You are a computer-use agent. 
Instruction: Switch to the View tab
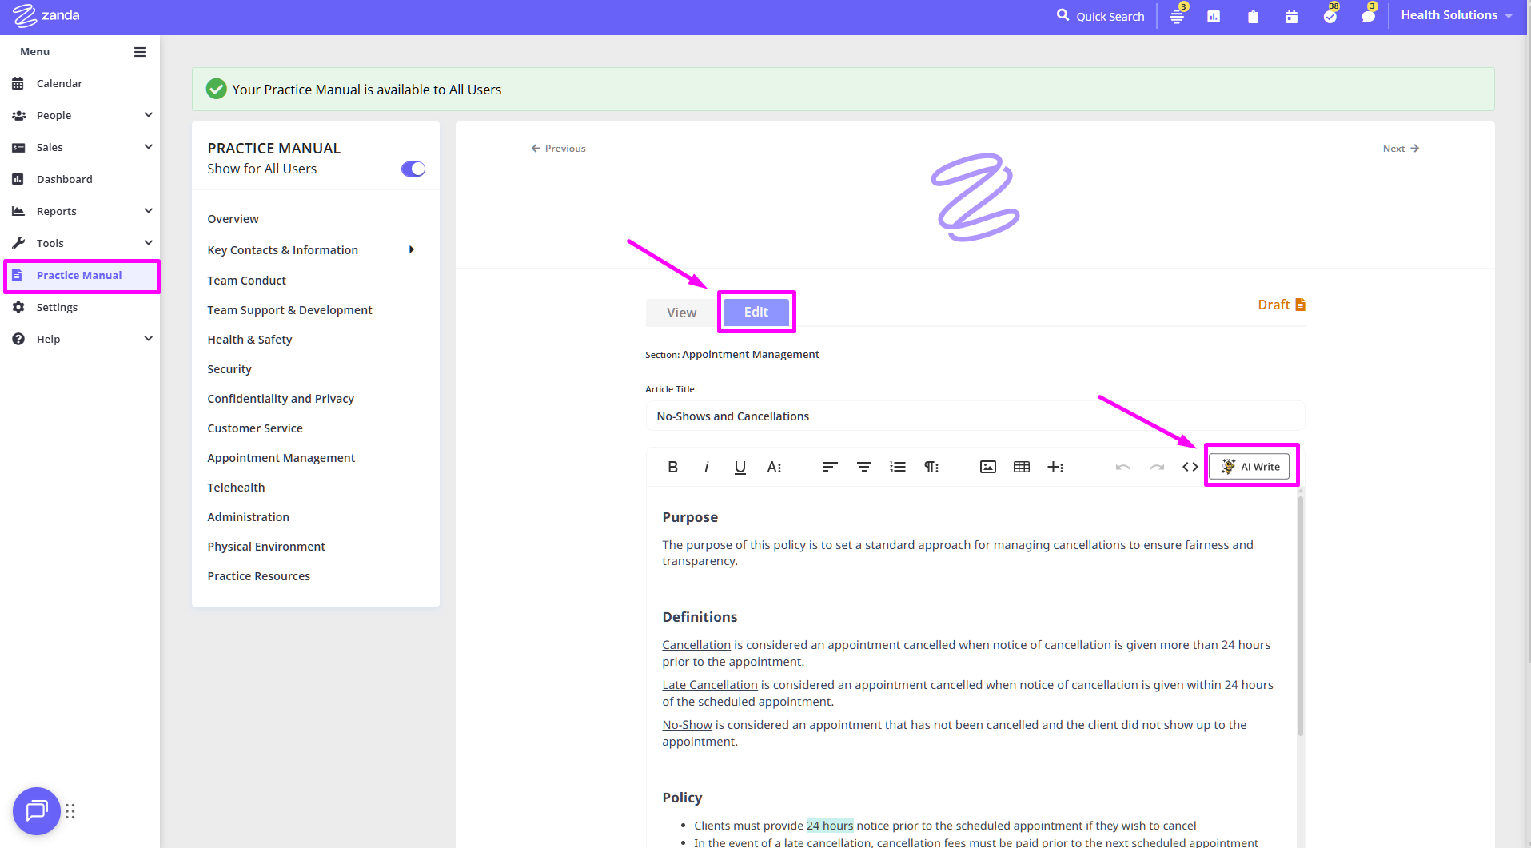681,313
